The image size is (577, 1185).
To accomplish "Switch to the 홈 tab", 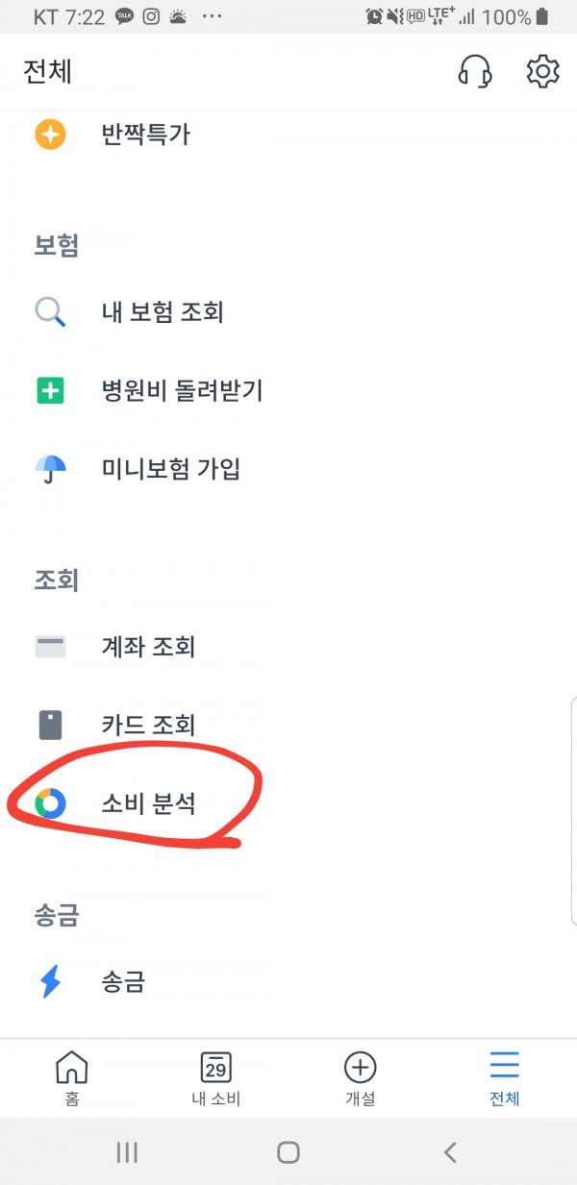I will 72,1076.
